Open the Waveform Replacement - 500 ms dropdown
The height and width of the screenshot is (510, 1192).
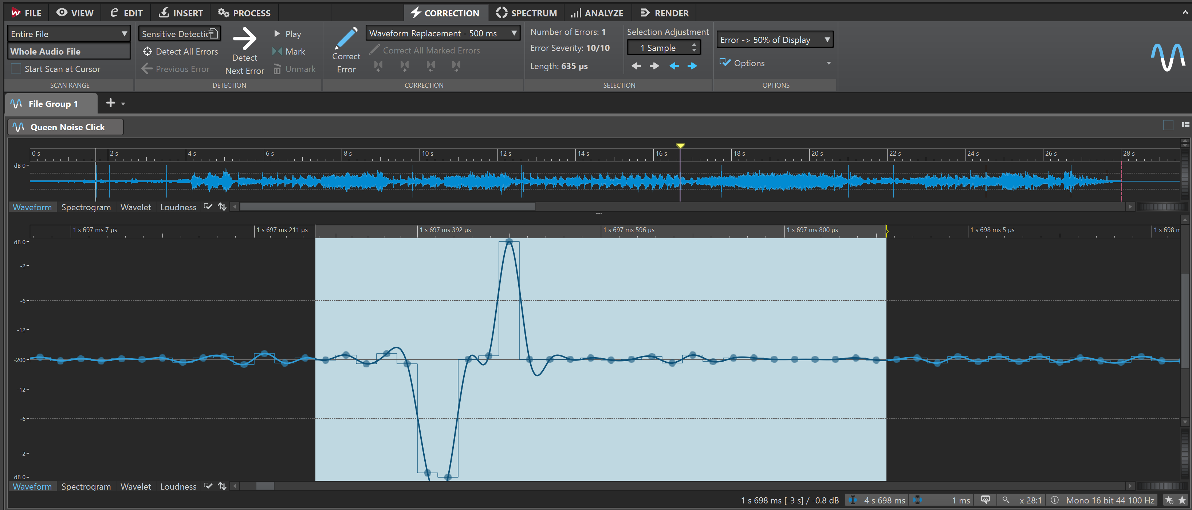tap(442, 33)
